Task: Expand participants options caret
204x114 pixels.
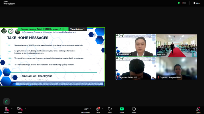Action: (90, 109)
